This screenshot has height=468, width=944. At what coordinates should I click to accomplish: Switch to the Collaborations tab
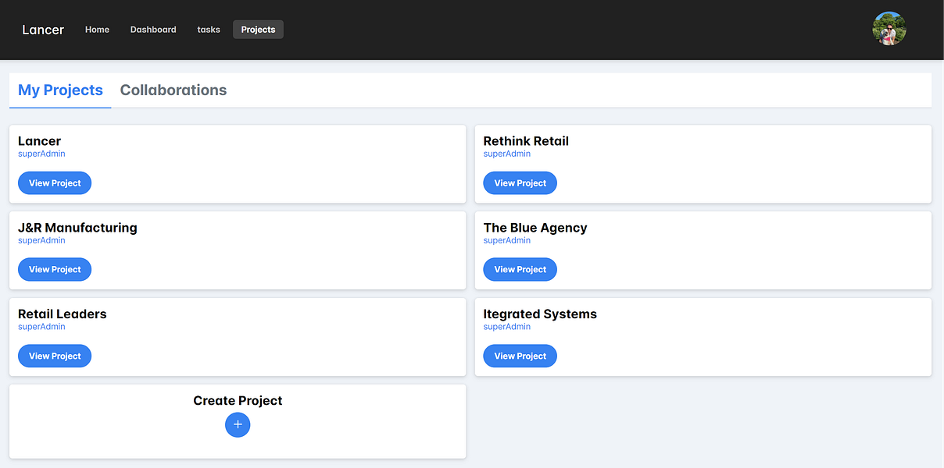[x=173, y=90]
